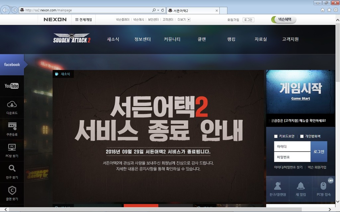
Task: Click the horizontal scrollbar right arrow
Action: (x=330, y=209)
